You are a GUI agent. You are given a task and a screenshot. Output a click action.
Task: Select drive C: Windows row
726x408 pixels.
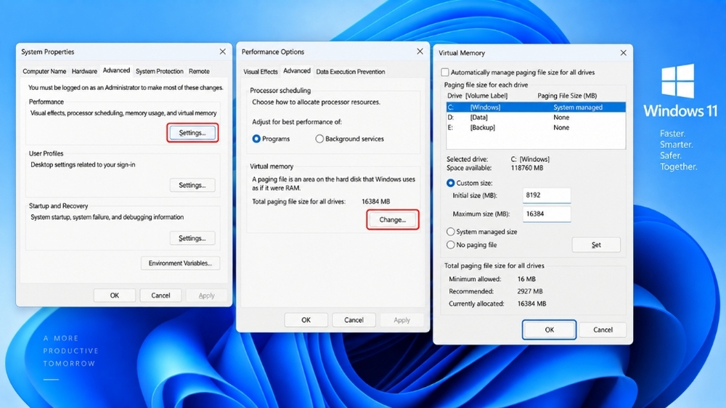click(x=537, y=107)
